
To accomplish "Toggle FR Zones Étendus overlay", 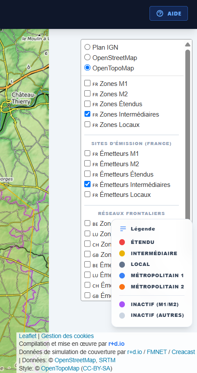I will click(x=88, y=104).
